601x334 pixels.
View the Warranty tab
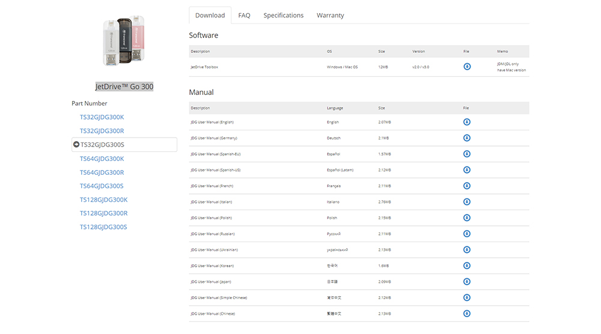click(x=330, y=16)
